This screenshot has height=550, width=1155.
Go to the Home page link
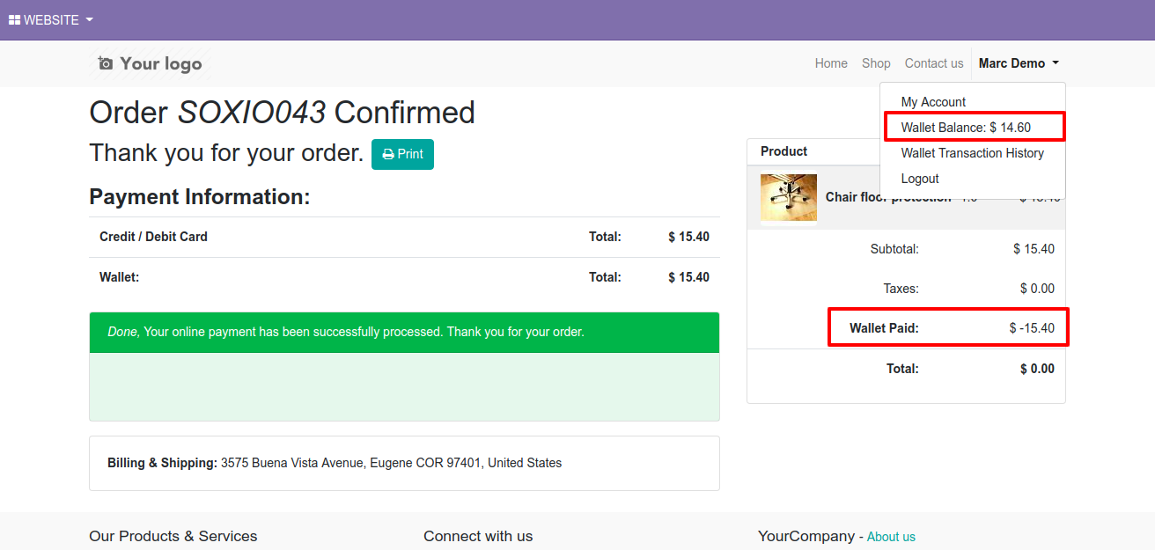(x=831, y=63)
